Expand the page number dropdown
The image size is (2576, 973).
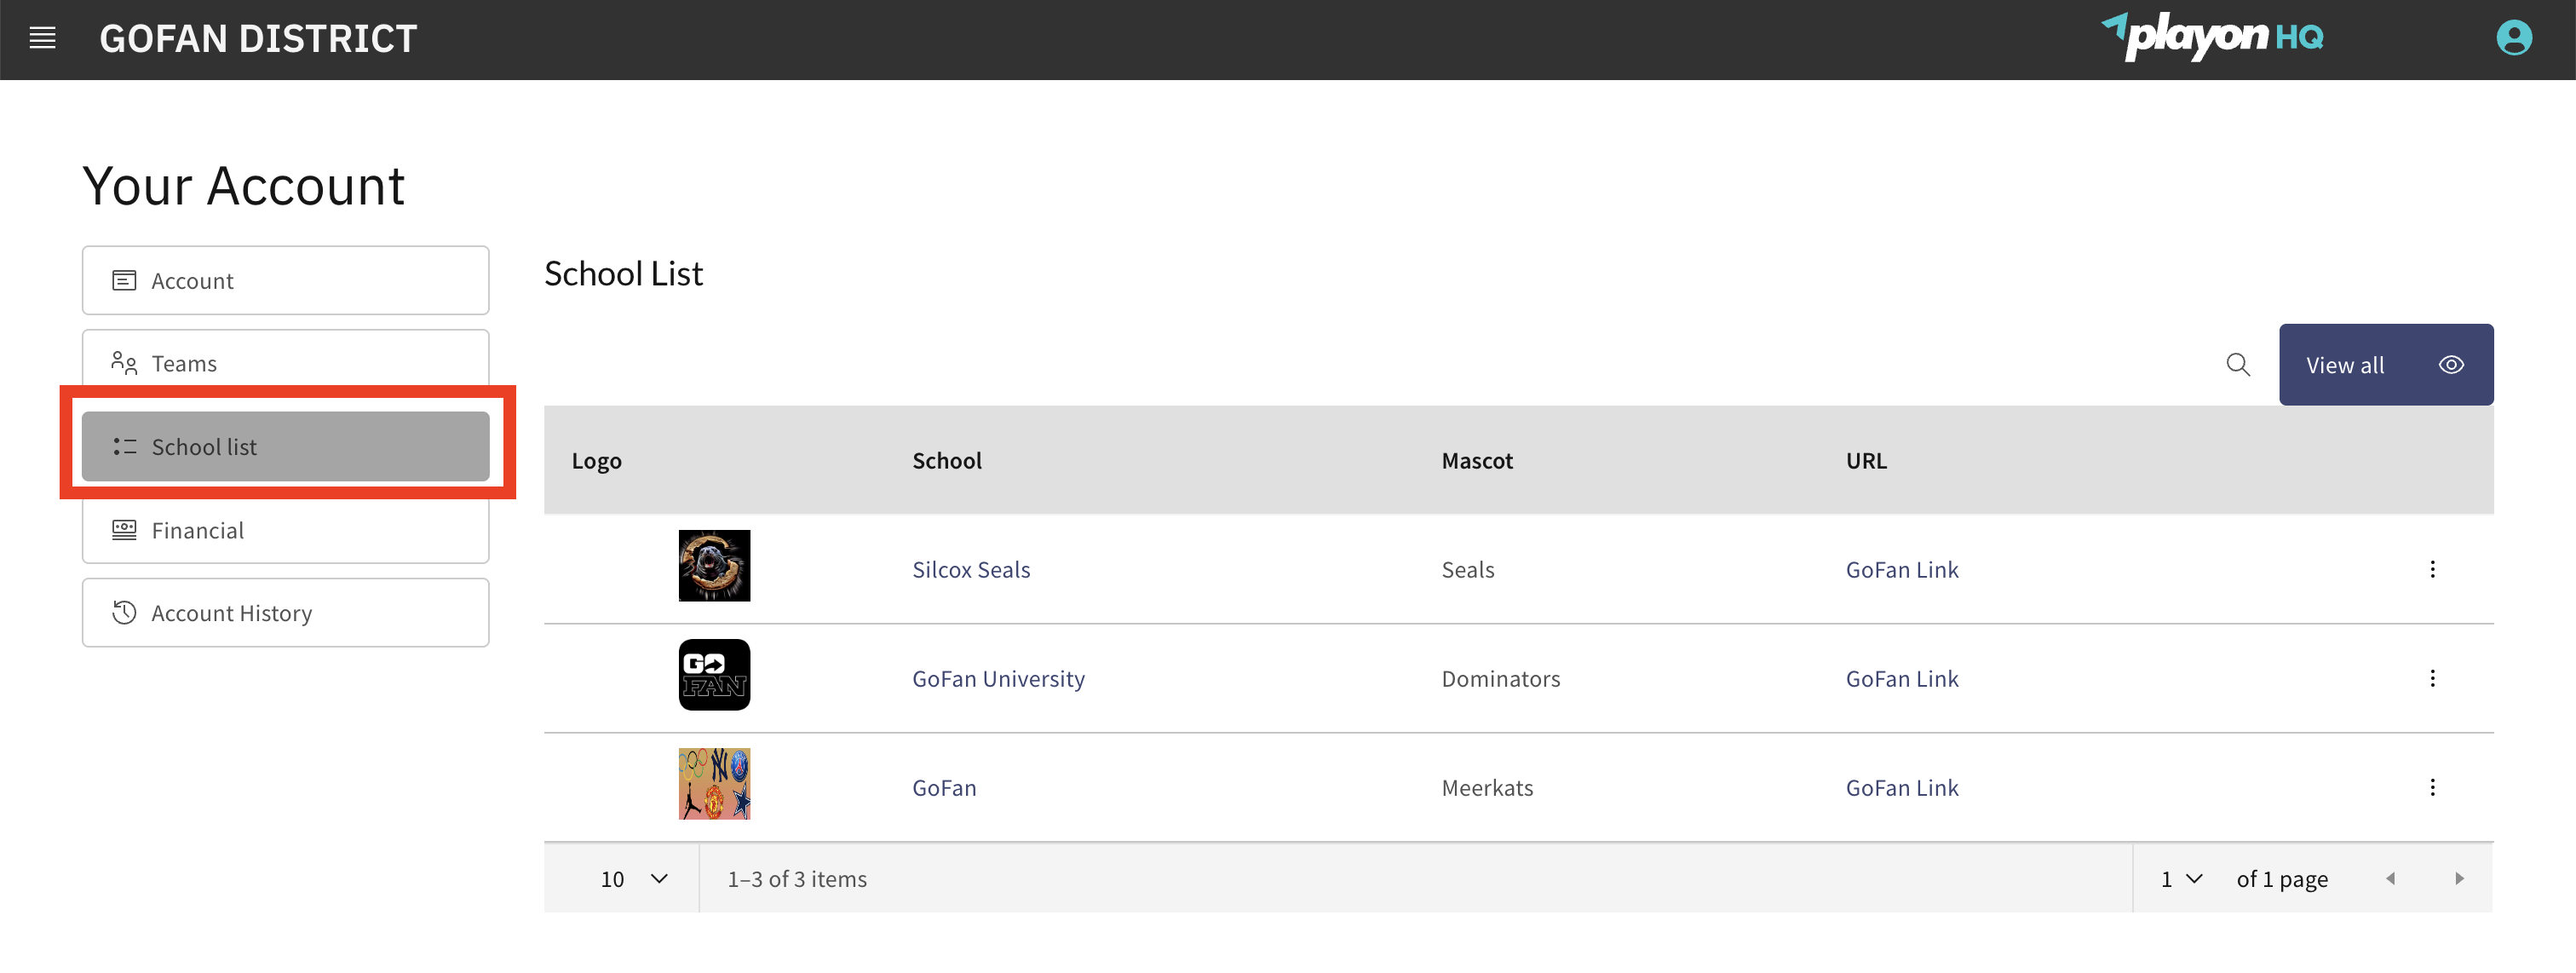pos(2181,879)
